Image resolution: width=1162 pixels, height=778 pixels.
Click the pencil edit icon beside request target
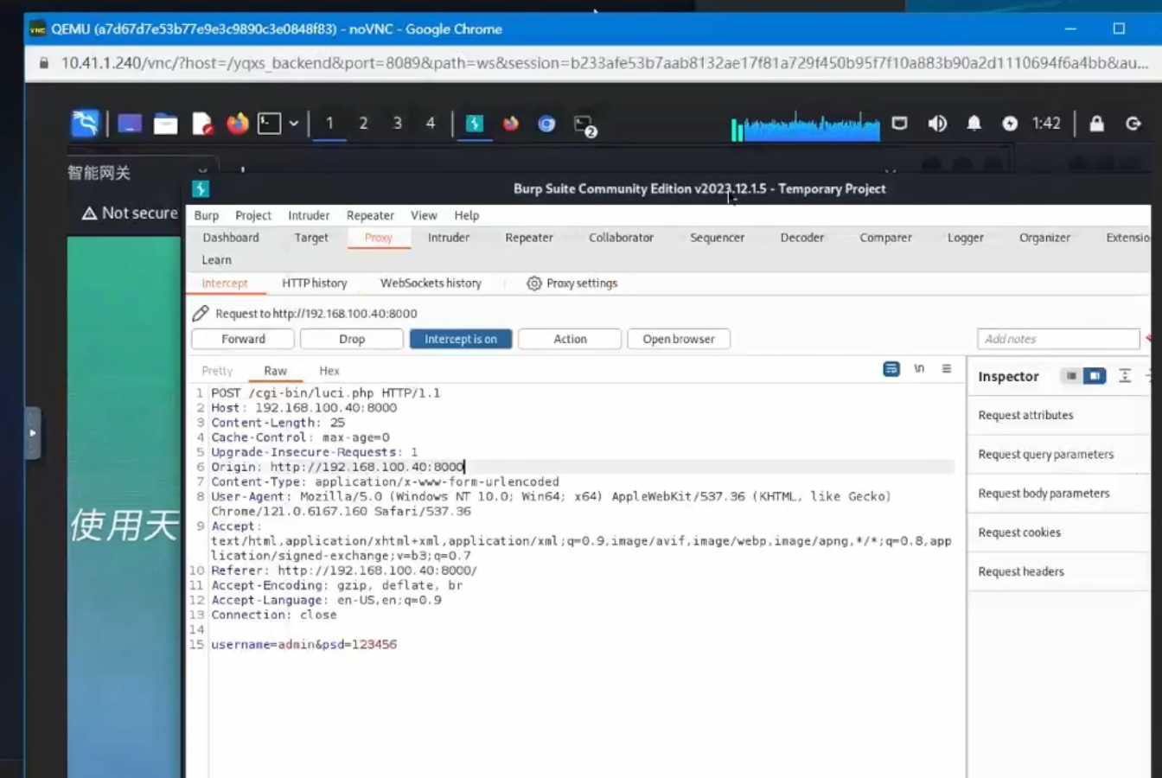[201, 313]
